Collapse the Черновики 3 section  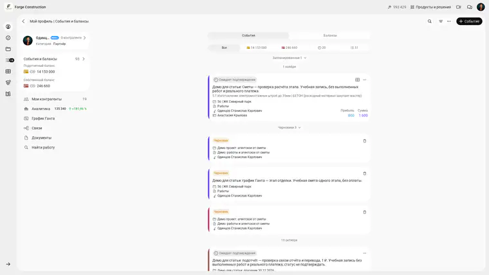click(x=289, y=127)
